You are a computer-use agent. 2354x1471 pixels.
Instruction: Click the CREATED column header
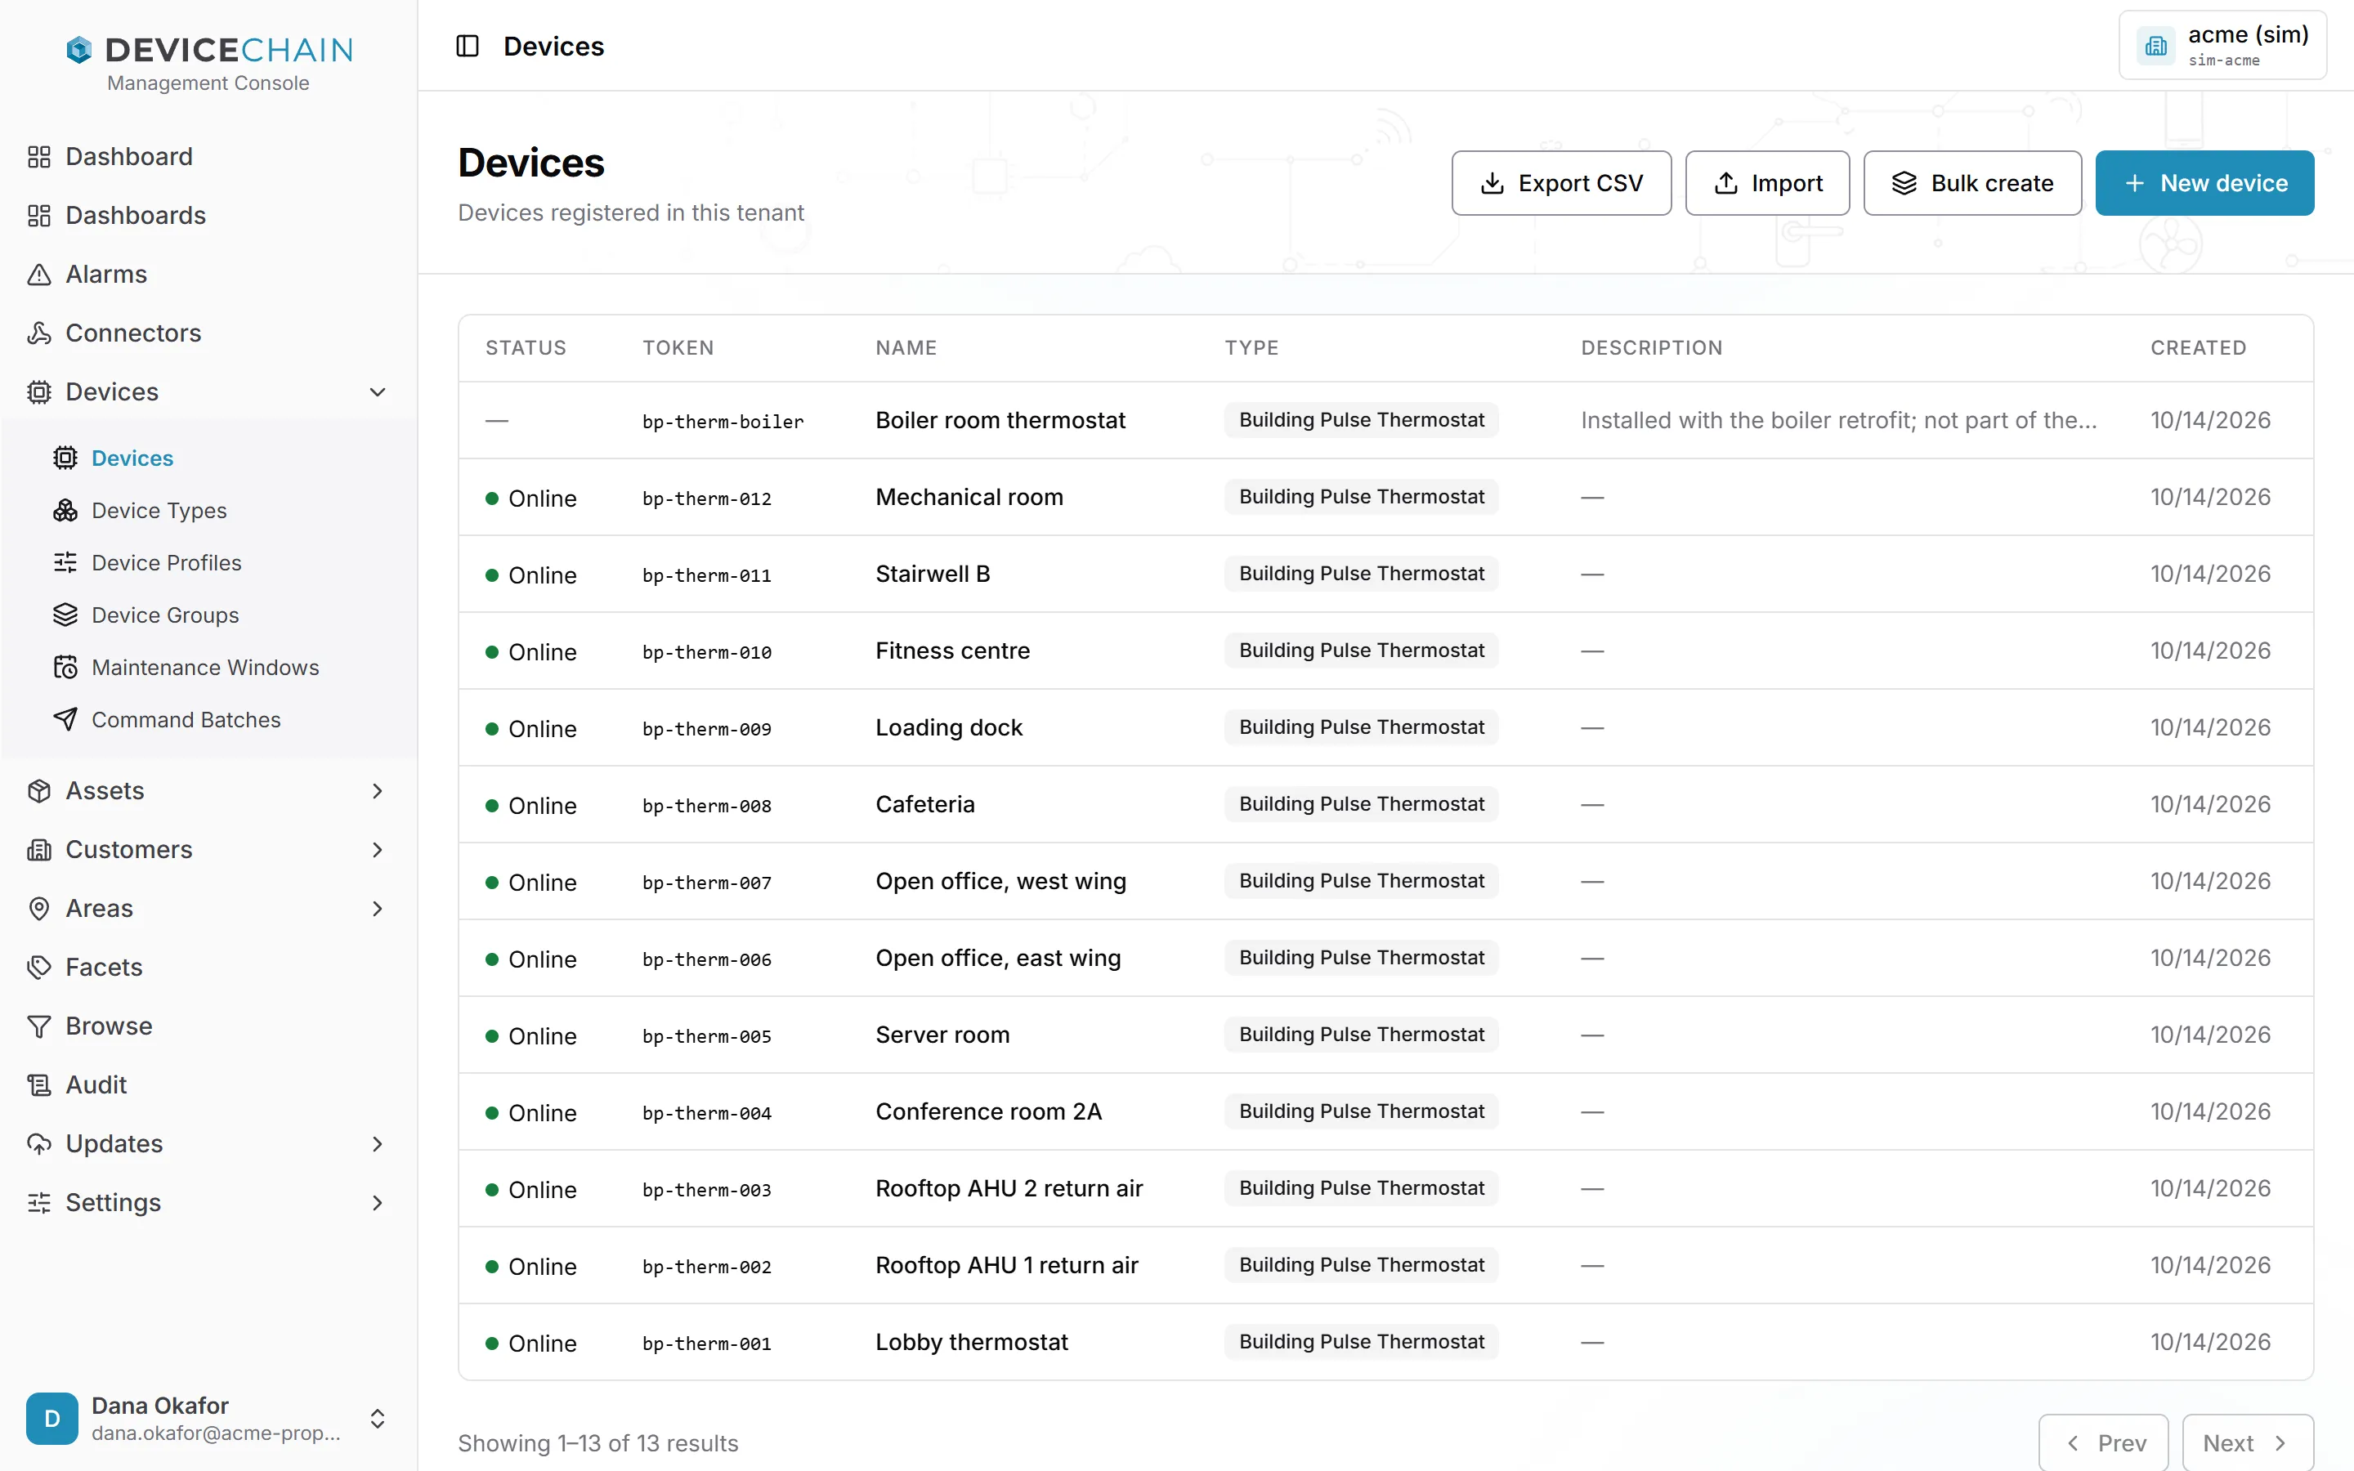(2199, 348)
